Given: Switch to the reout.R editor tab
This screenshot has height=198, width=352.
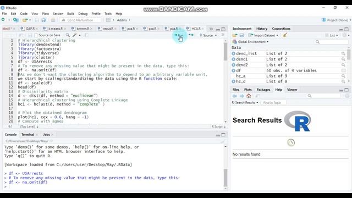Looking at the screenshot, I should [107, 29].
